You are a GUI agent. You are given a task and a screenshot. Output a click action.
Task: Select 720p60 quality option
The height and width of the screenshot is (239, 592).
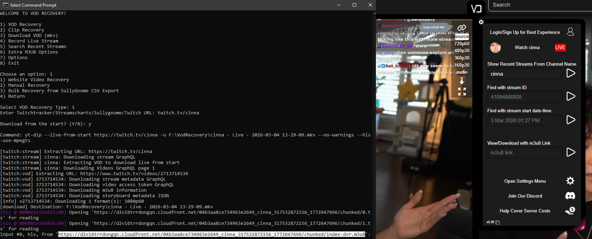(462, 44)
